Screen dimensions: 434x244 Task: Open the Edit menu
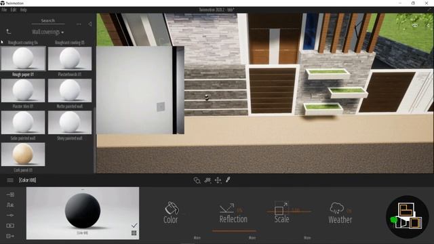tap(14, 9)
